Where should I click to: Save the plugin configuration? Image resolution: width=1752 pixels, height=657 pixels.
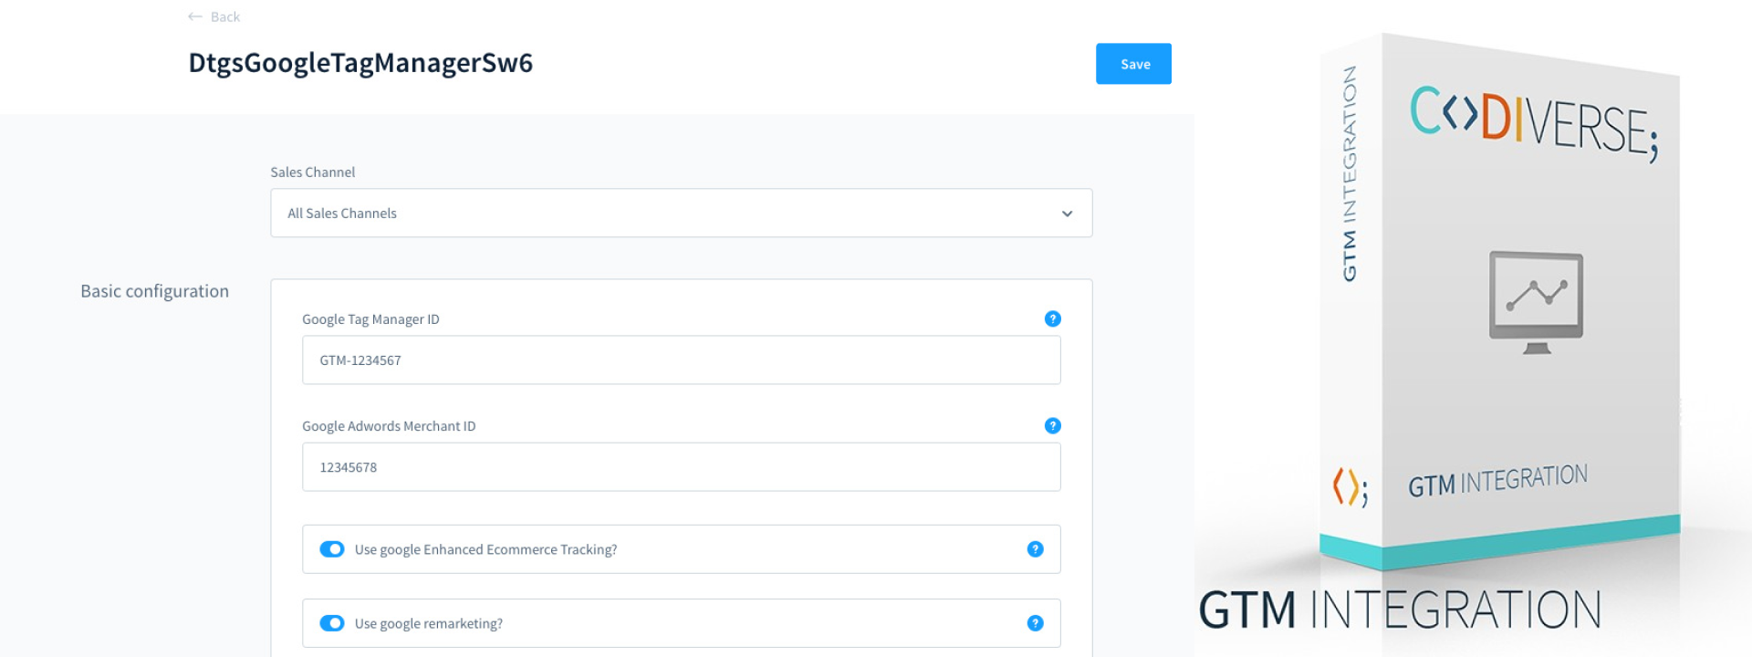[1133, 64]
